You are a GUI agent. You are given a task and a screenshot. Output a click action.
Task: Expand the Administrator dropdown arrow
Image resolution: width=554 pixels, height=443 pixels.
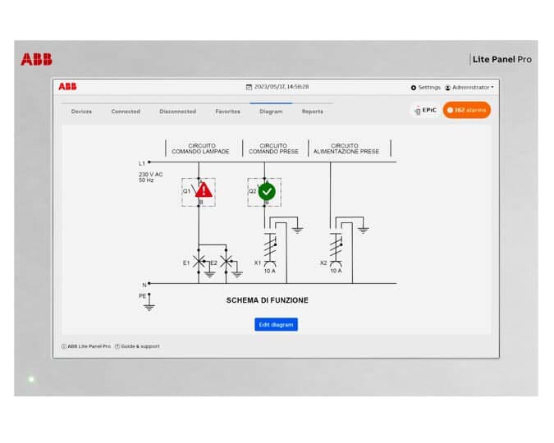pos(492,87)
